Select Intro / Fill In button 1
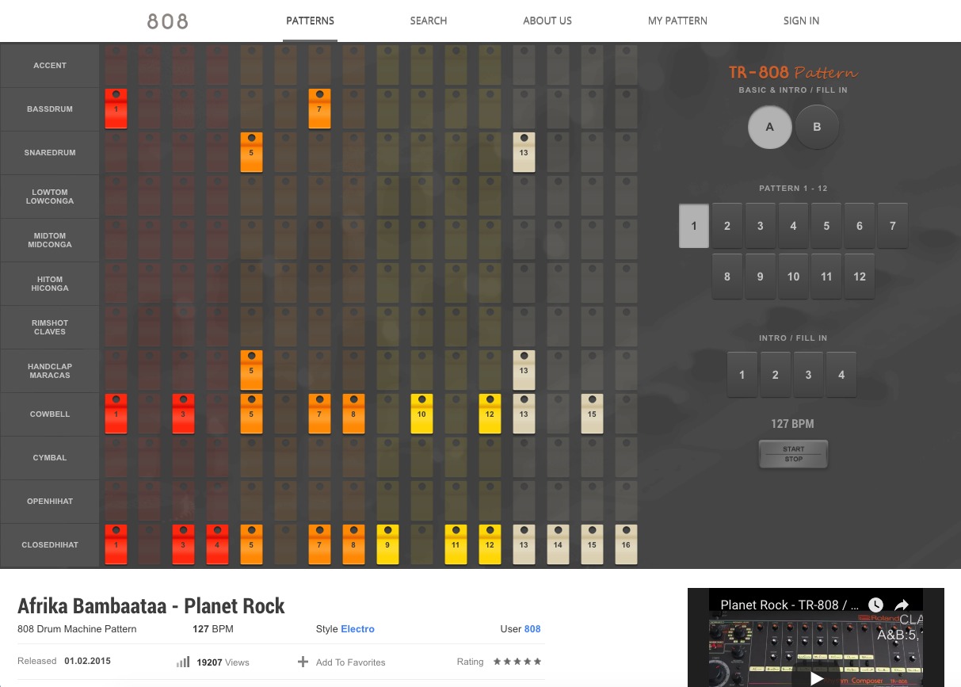The image size is (961, 687). tap(742, 375)
